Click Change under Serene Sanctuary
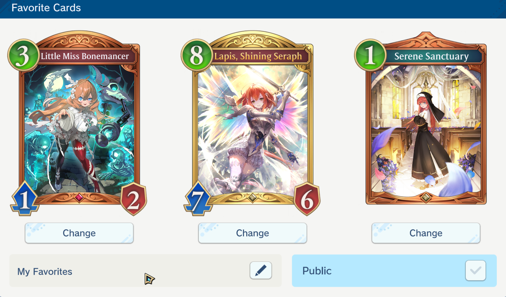This screenshot has height=297, width=506. click(x=426, y=233)
